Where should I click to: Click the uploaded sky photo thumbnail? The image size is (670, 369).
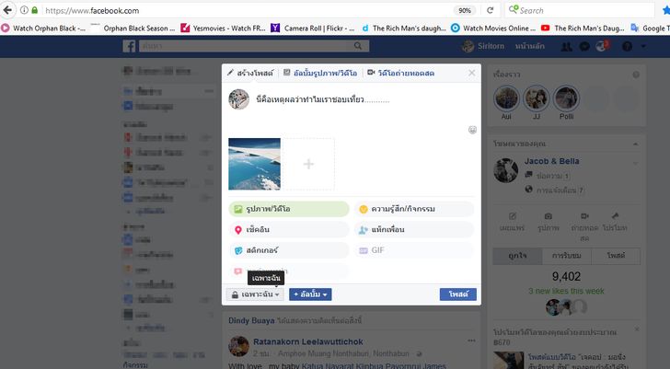(254, 164)
